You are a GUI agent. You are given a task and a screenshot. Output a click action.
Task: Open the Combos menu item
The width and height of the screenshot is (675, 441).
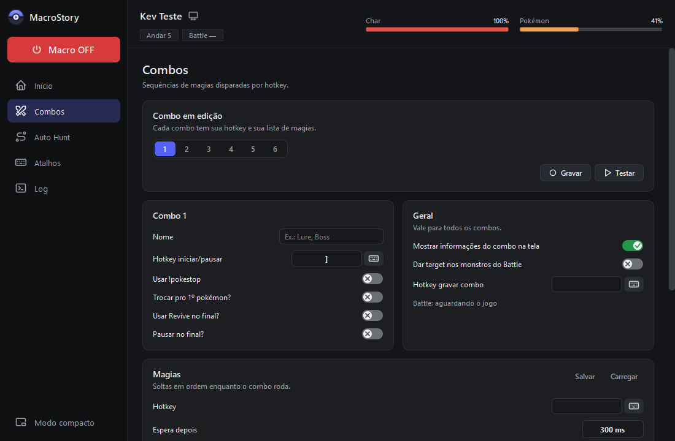(x=64, y=111)
